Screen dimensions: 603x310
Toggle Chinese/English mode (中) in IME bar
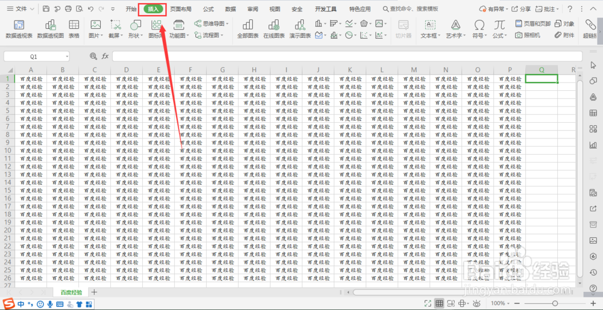21,304
